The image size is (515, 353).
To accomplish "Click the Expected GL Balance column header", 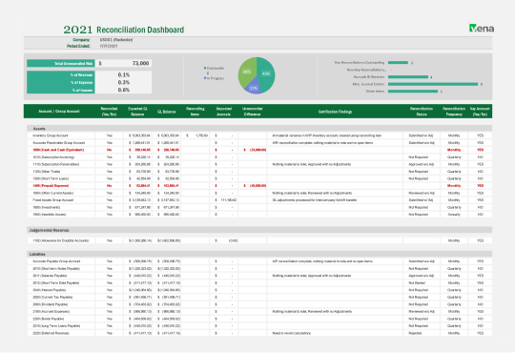I will coord(137,112).
